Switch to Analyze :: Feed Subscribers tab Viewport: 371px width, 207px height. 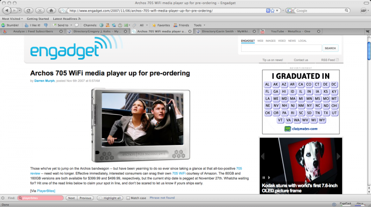point(33,31)
